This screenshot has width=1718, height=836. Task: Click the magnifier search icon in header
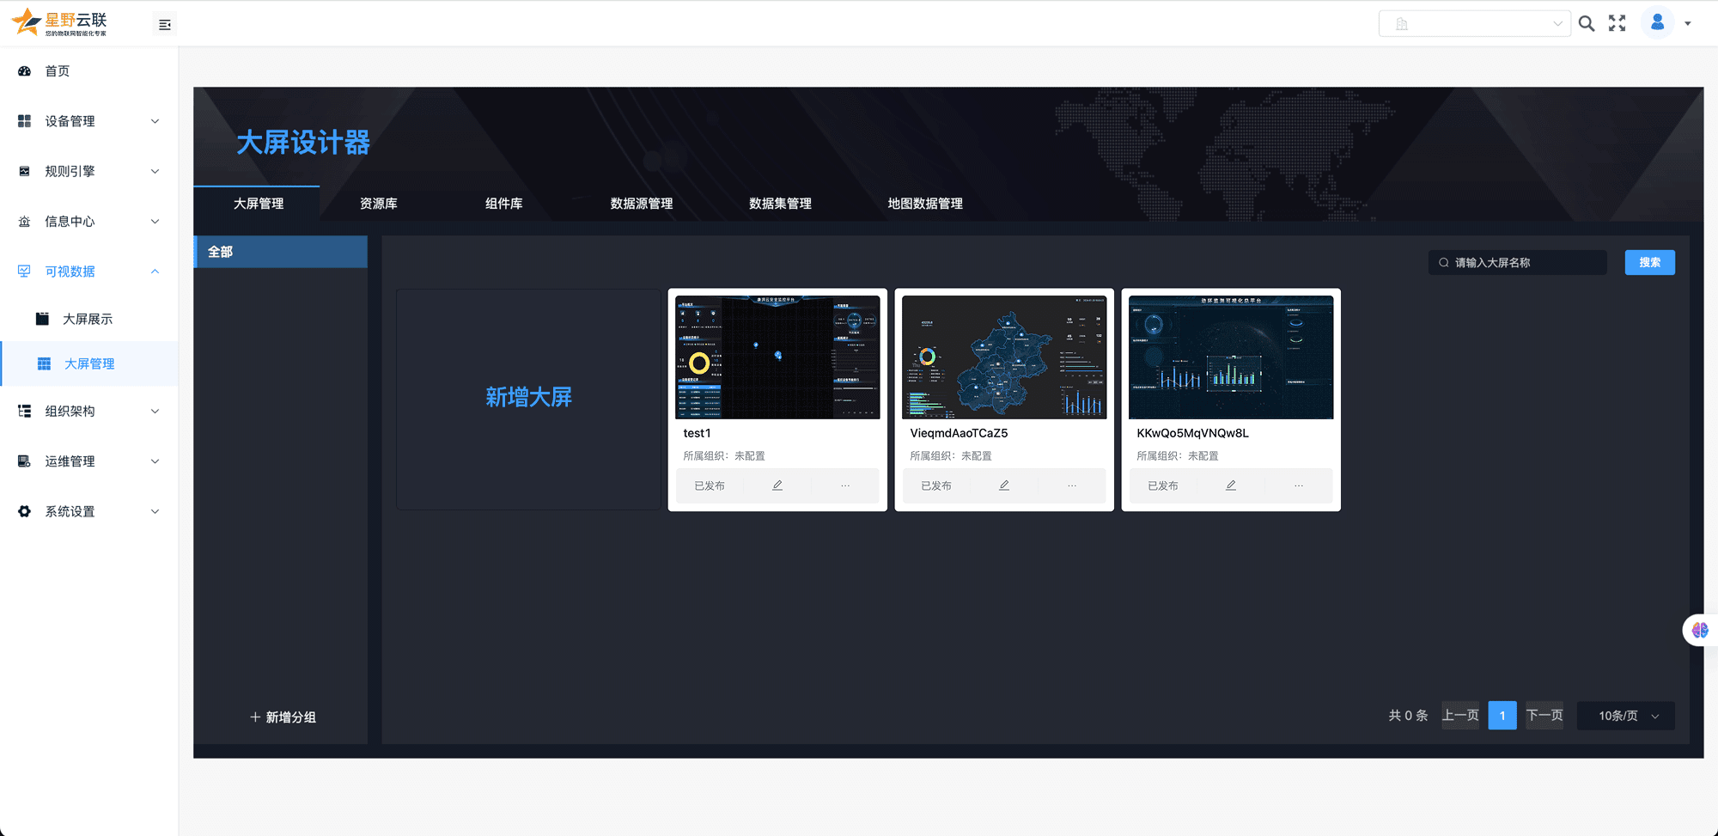click(x=1587, y=24)
